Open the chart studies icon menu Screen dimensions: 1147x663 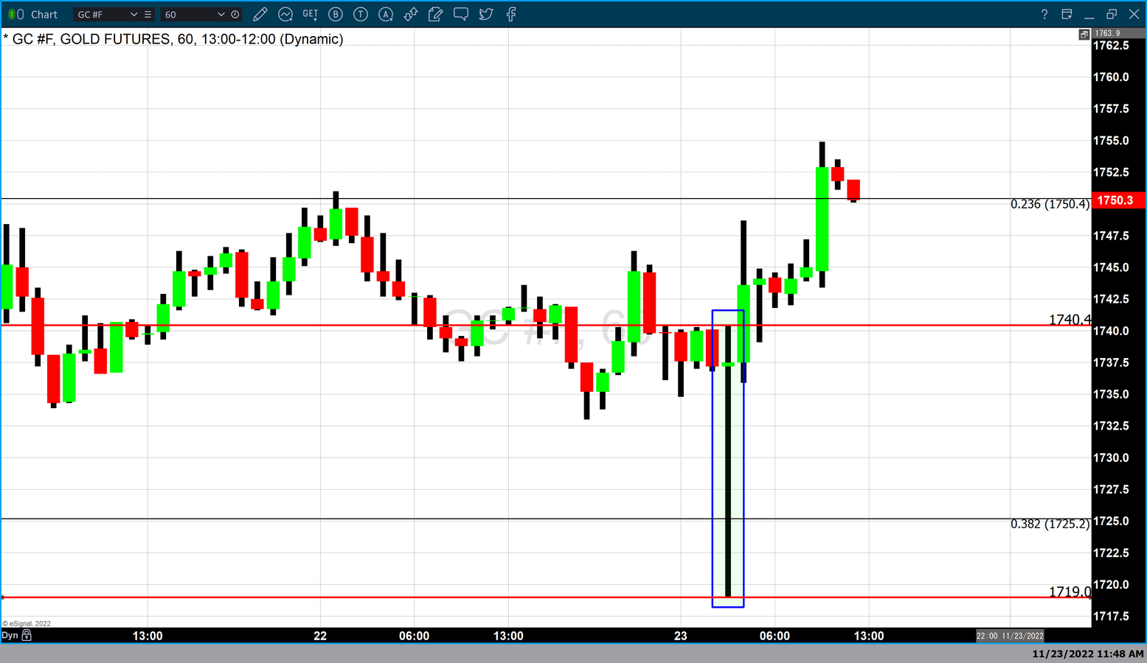pyautogui.click(x=285, y=14)
